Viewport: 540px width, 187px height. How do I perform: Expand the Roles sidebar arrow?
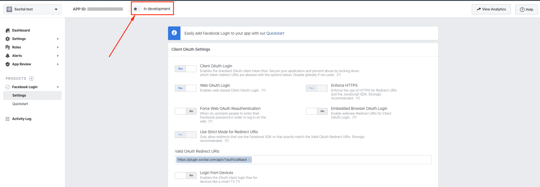(58, 47)
